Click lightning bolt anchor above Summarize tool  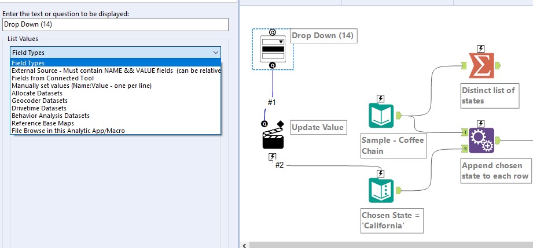click(x=481, y=49)
